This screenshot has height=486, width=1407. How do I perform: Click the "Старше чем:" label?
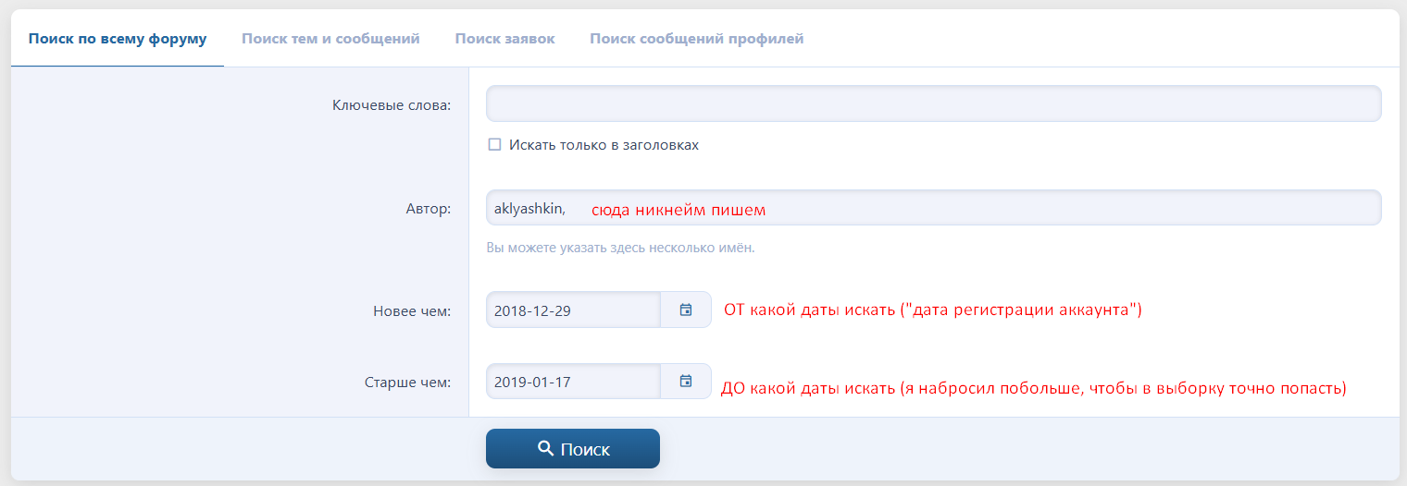point(407,381)
